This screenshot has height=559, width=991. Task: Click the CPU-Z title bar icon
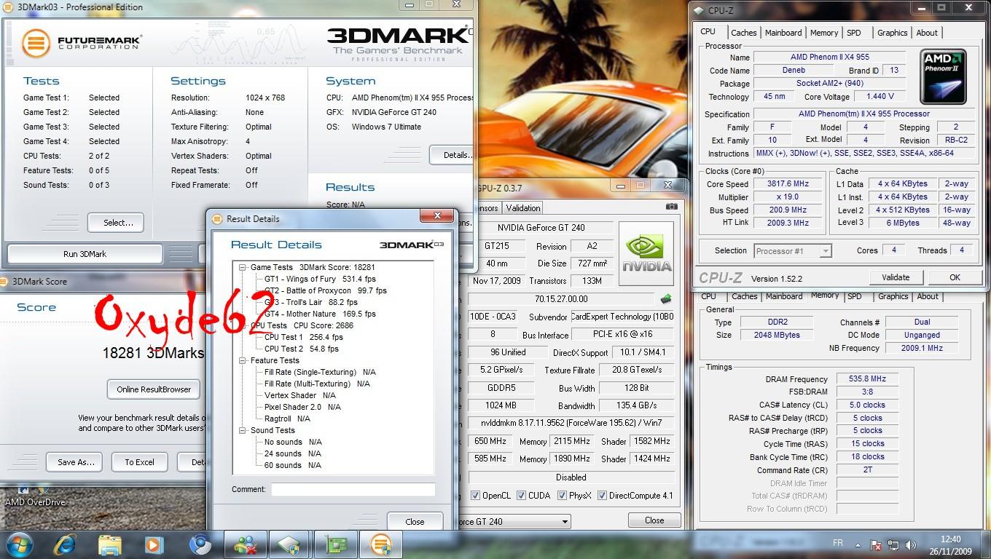[699, 9]
